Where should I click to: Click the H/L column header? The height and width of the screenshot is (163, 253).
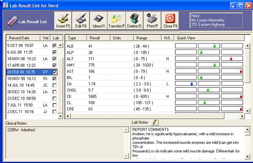[x=168, y=38]
